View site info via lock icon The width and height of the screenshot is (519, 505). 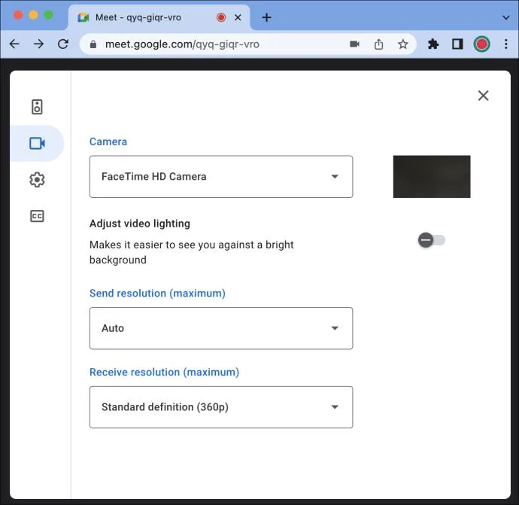coord(93,44)
